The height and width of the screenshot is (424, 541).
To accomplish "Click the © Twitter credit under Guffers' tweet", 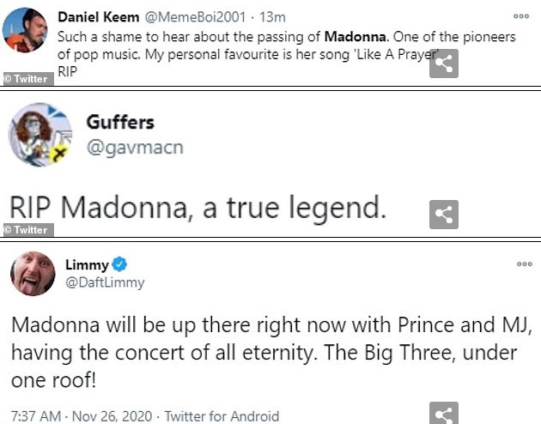I will [27, 230].
